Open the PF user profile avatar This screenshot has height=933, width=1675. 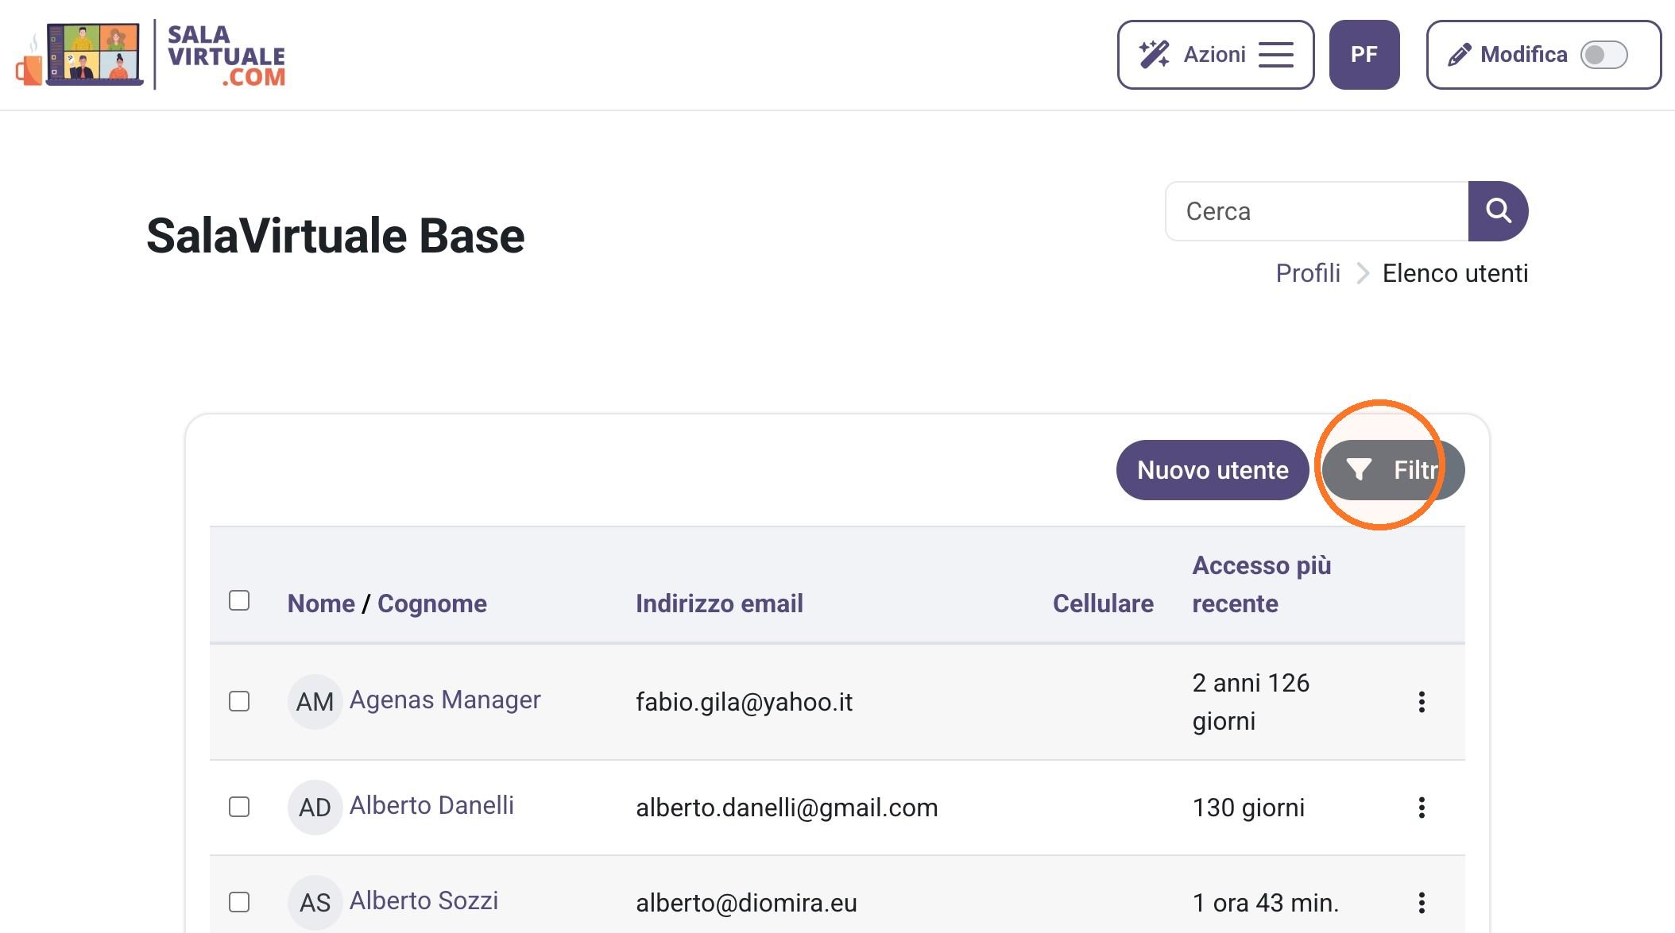(1364, 55)
